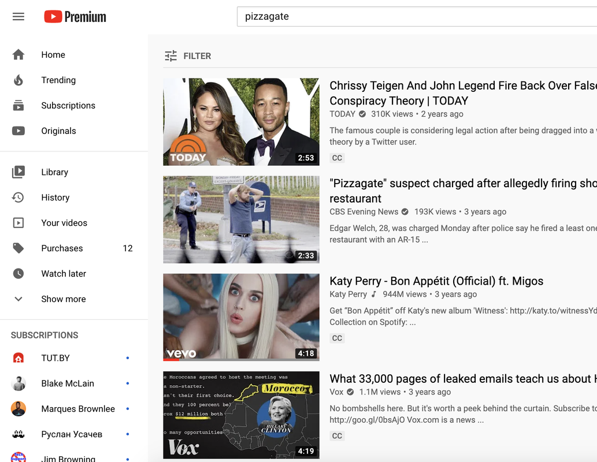The width and height of the screenshot is (597, 462).
Task: Click the YouTube Premium logo
Action: point(75,16)
